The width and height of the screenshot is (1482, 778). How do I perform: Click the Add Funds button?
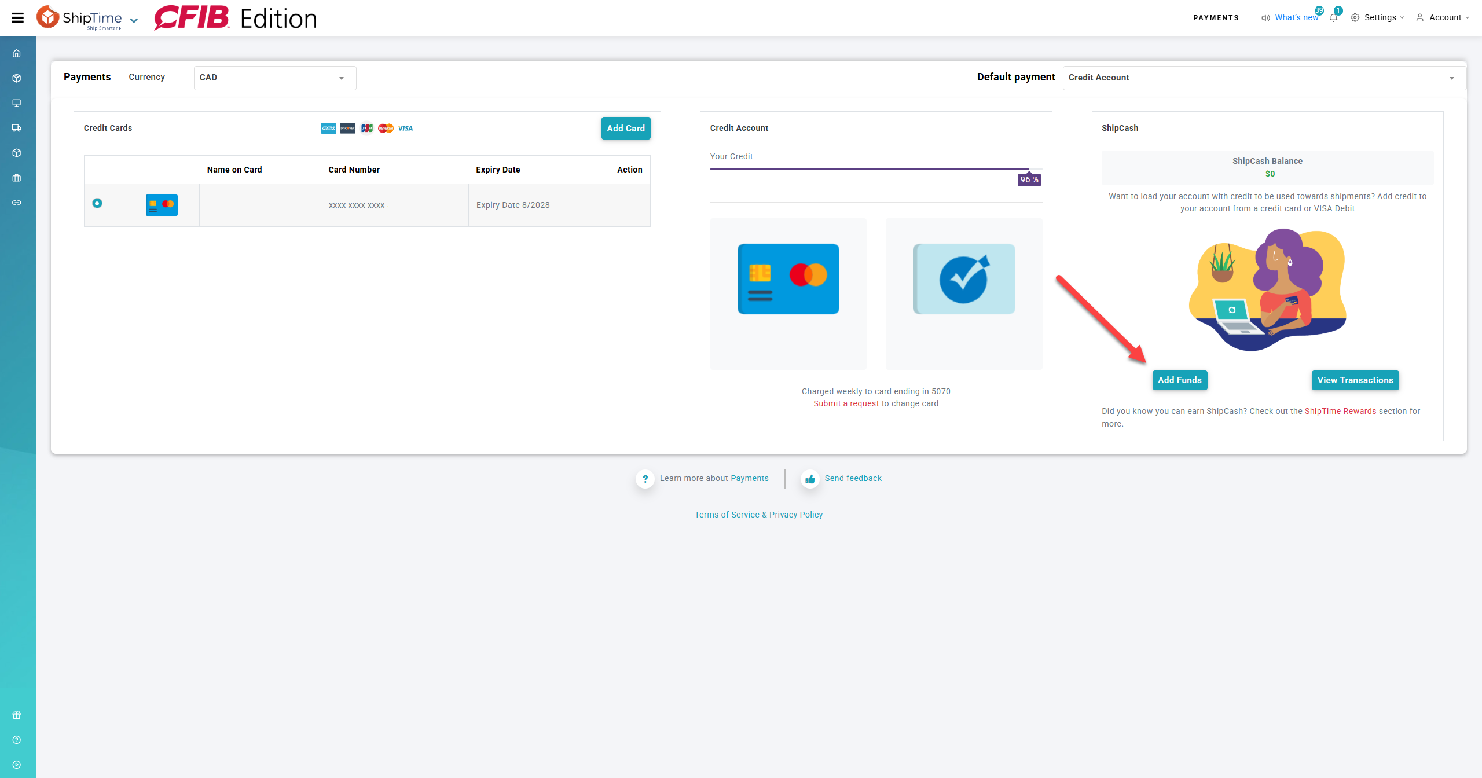[x=1179, y=380]
